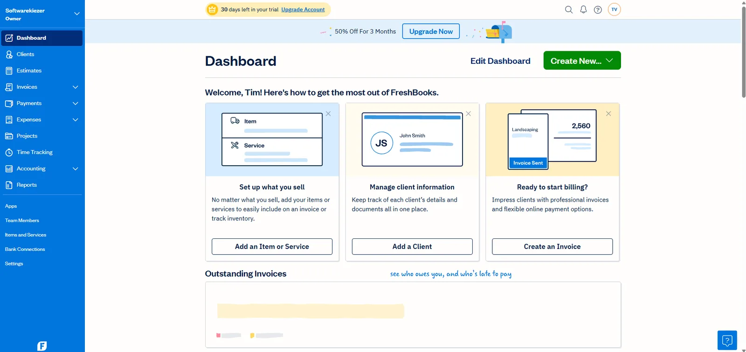This screenshot has width=746, height=352.
Task: Dismiss the Ready to start billing card
Action: click(x=608, y=114)
